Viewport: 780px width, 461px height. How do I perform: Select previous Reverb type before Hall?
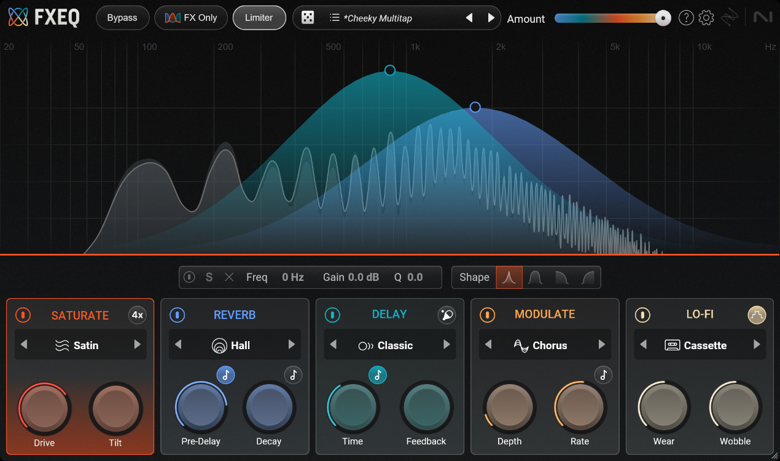179,345
